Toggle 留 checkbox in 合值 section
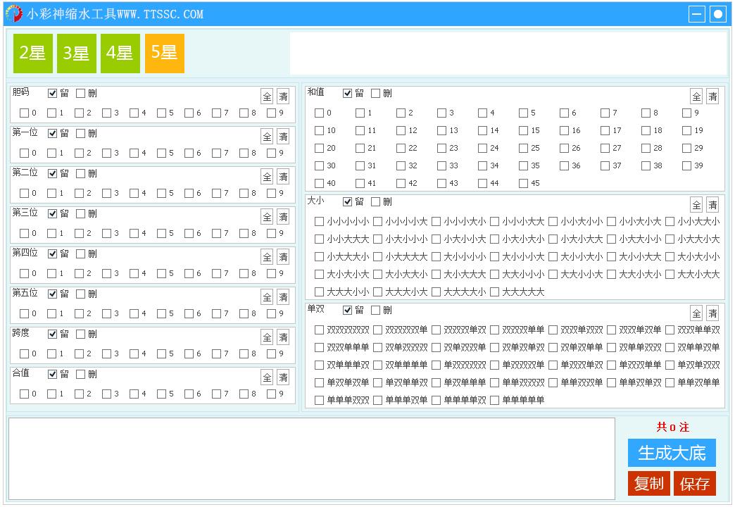735x507 pixels. click(x=53, y=375)
